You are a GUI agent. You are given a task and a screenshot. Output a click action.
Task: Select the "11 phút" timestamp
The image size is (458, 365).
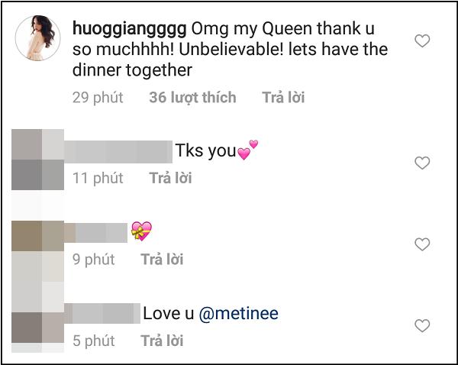tap(98, 178)
